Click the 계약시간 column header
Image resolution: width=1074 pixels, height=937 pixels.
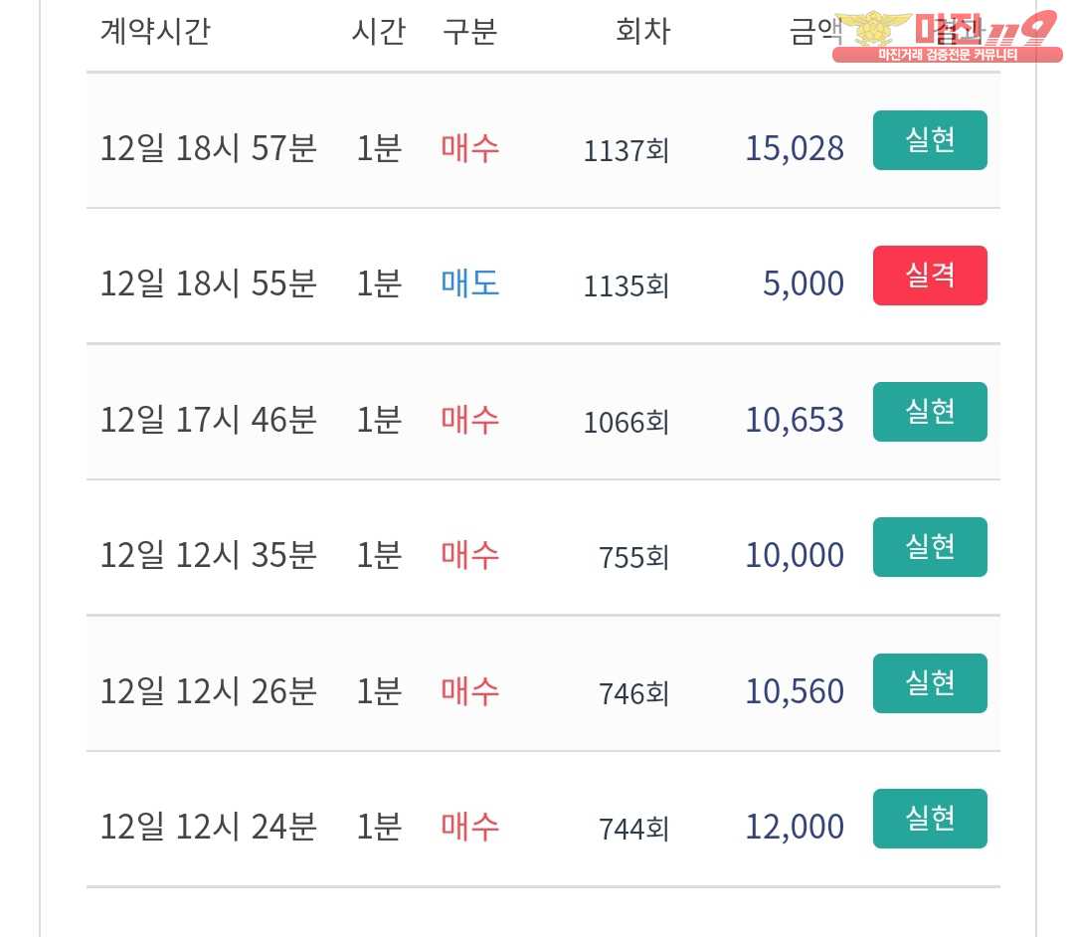coord(155,32)
